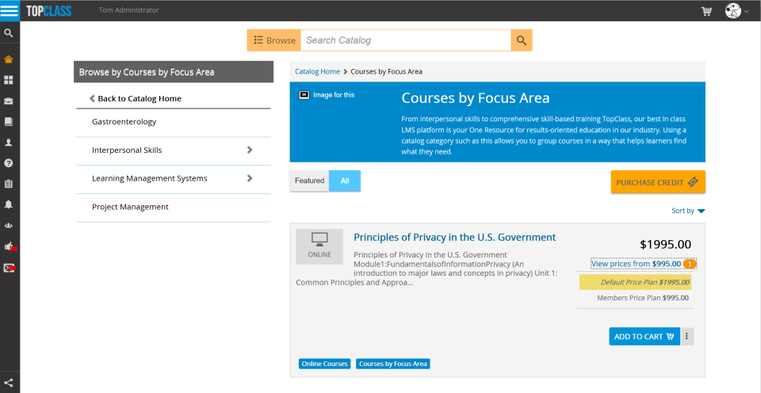761x393 pixels.
Task: Open the Sort by dropdown
Action: coord(688,211)
